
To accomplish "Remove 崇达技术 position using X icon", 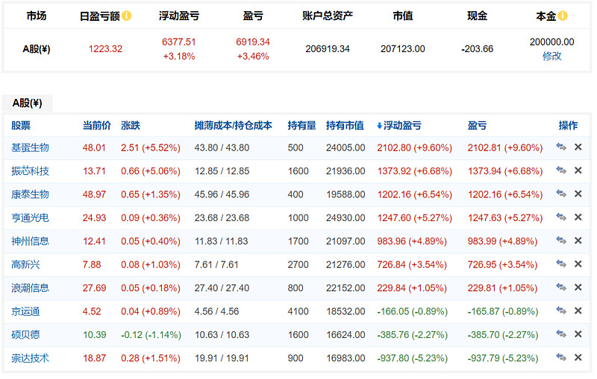I will tap(578, 357).
